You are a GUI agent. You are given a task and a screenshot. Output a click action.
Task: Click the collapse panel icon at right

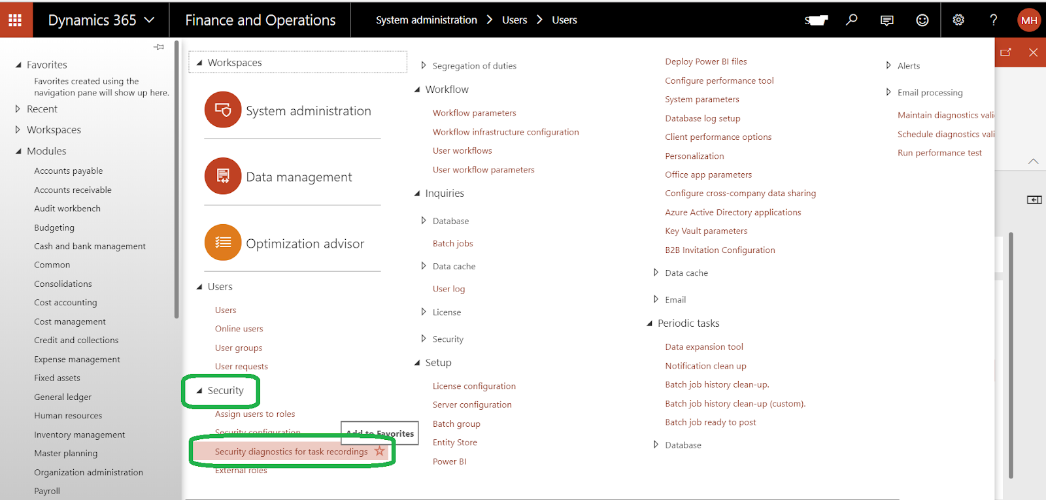pos(1034,200)
